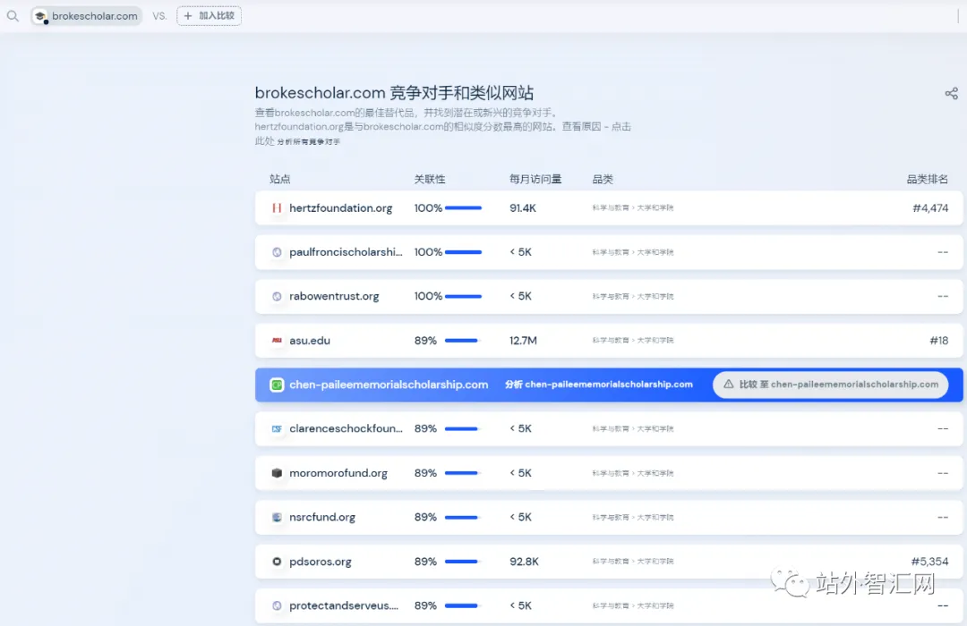Click the rabowentrust.org globe icon
The width and height of the screenshot is (967, 626).
(x=277, y=296)
